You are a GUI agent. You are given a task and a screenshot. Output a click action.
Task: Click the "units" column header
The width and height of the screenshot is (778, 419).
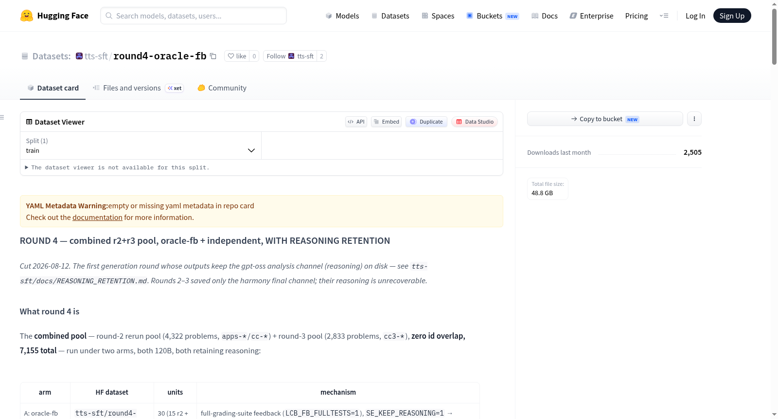pos(175,392)
